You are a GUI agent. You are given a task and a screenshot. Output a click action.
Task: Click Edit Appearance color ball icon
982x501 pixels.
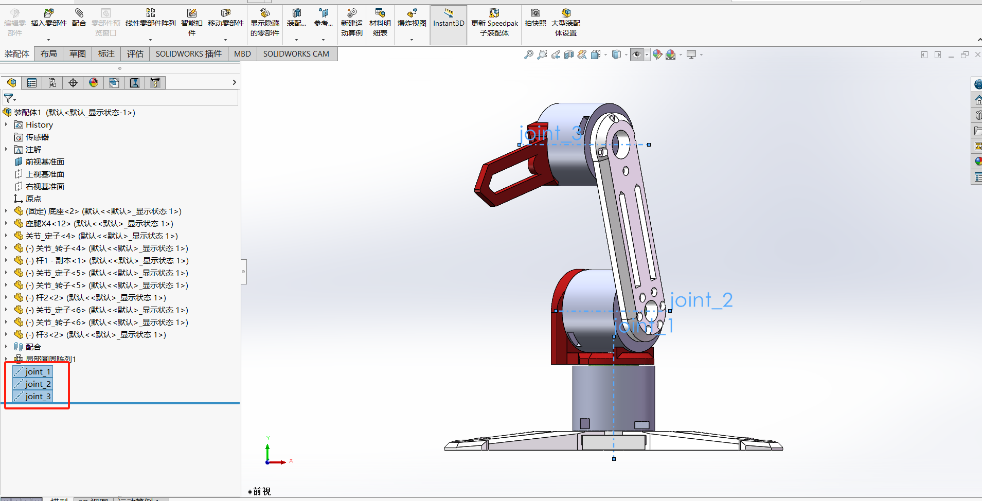coord(657,55)
